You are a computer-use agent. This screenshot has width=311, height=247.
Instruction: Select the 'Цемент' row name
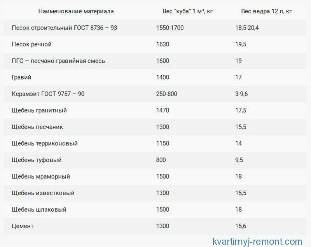(x=23, y=226)
